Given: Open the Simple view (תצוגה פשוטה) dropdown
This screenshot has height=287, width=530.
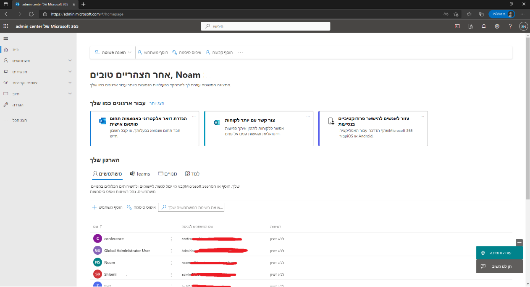Looking at the screenshot, I should click(x=113, y=52).
